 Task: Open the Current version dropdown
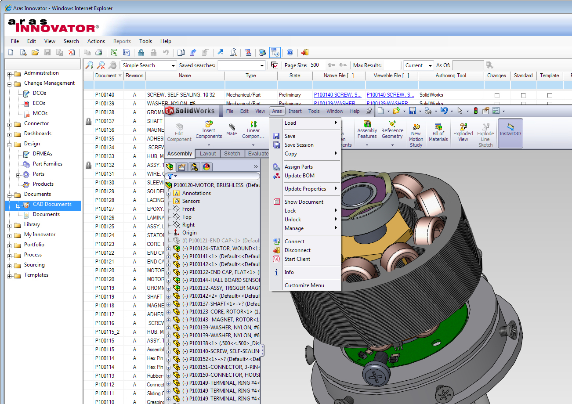(430, 65)
